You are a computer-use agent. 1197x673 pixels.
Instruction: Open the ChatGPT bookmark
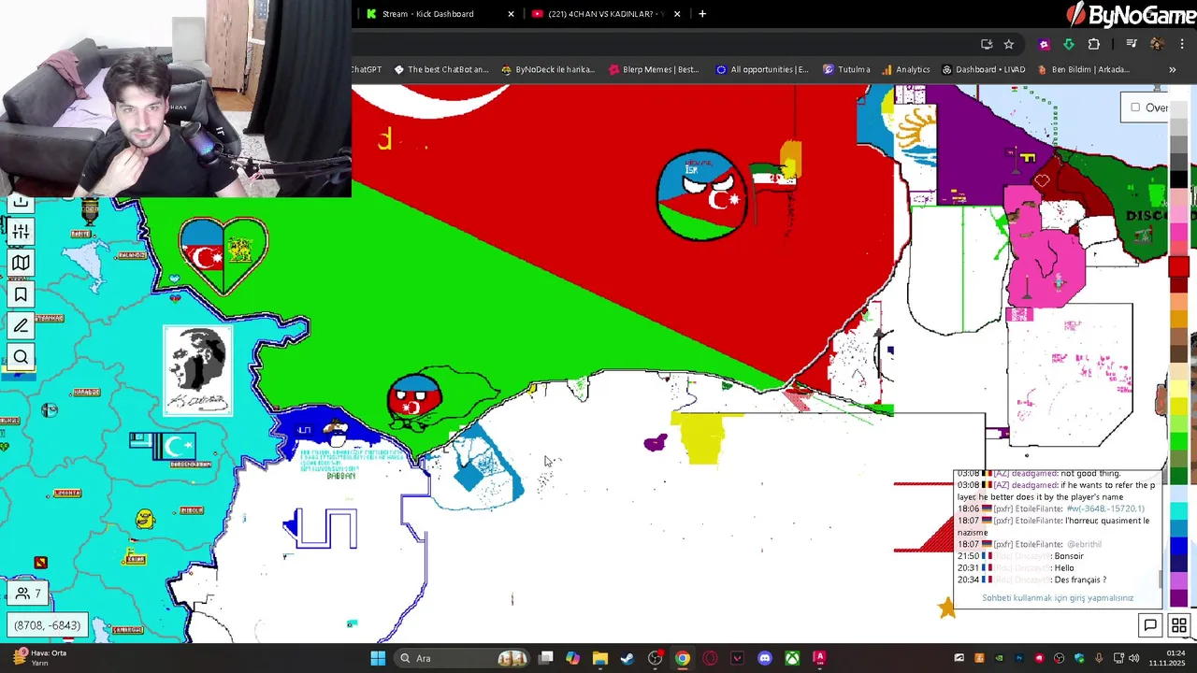pyautogui.click(x=367, y=69)
